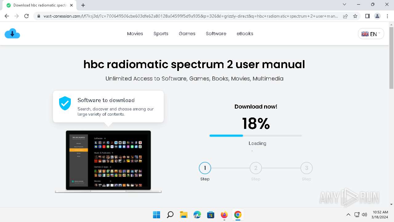The image size is (394, 222).
Task: Click the 'Download now!' text
Action: [256, 107]
